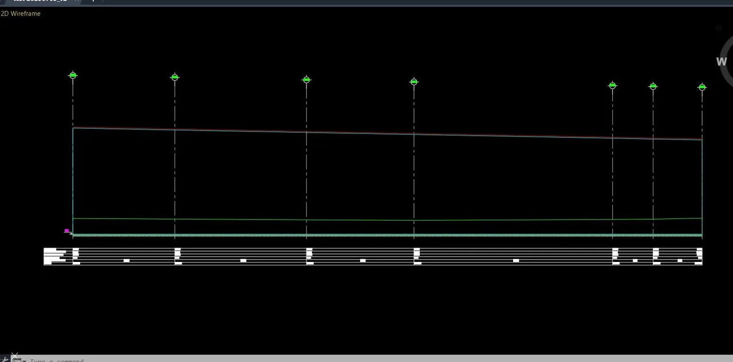Image resolution: width=733 pixels, height=362 pixels.
Task: Close the command line with its X
Action: pos(15,356)
